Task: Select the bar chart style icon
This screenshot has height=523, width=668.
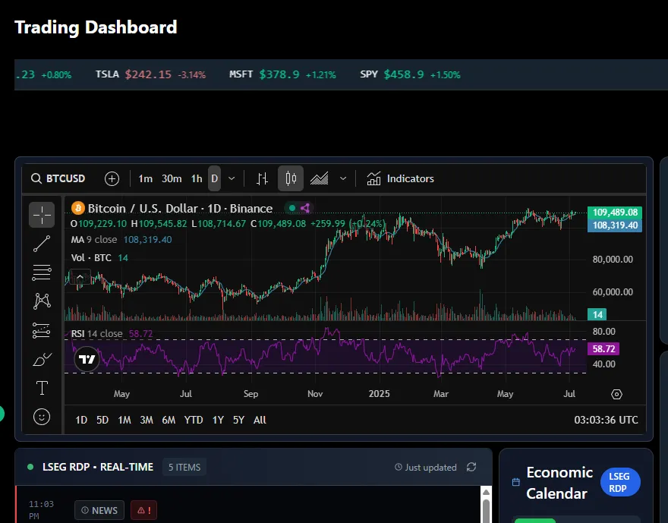Action: click(x=262, y=178)
